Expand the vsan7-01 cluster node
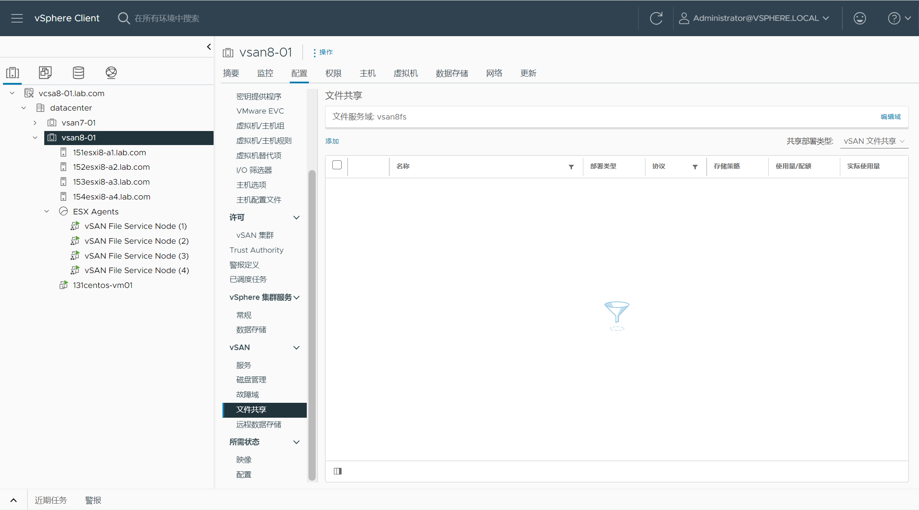Image resolution: width=919 pixels, height=510 pixels. [x=35, y=123]
